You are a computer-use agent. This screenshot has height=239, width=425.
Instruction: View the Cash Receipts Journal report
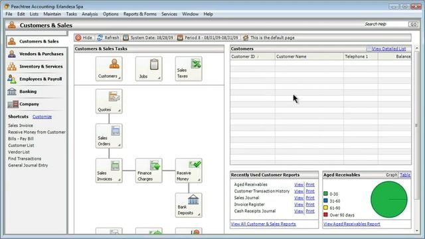click(x=299, y=211)
